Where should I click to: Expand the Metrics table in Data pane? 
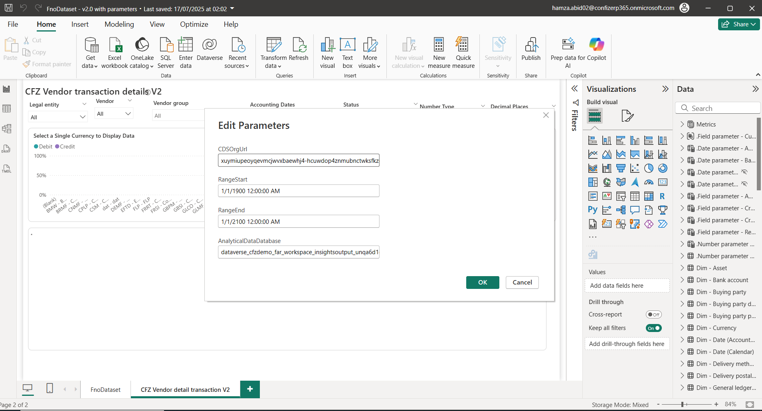point(682,124)
